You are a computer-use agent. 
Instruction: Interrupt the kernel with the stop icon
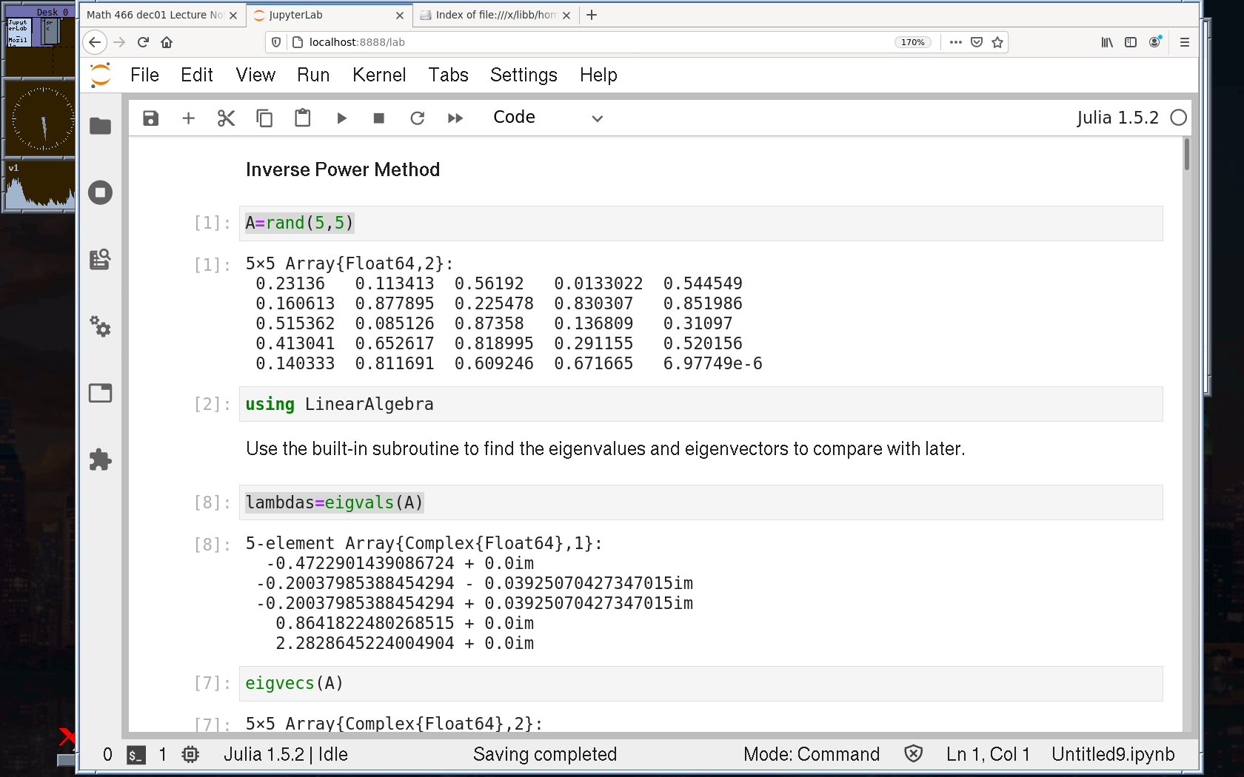point(379,118)
